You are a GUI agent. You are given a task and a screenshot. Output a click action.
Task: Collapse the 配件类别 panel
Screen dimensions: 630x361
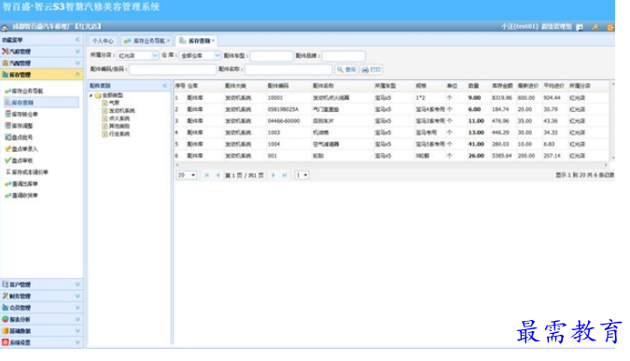(x=164, y=86)
